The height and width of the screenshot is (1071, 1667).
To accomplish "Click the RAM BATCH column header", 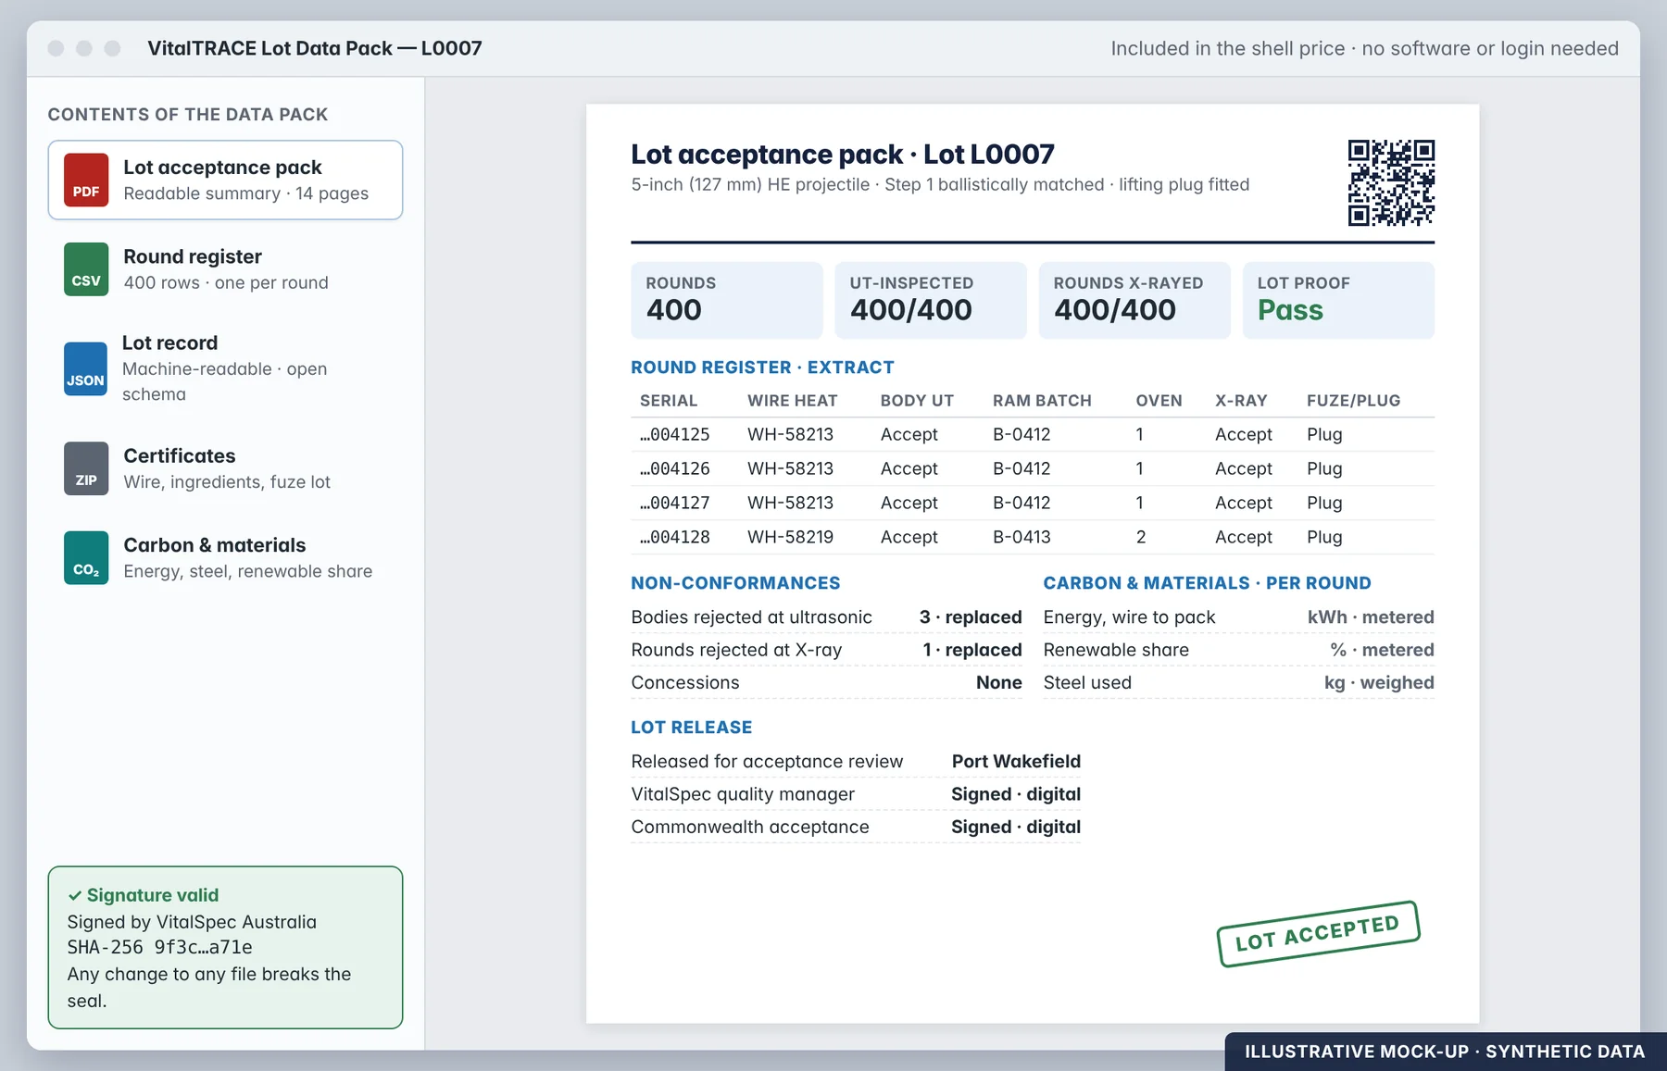I will [x=1042, y=401].
